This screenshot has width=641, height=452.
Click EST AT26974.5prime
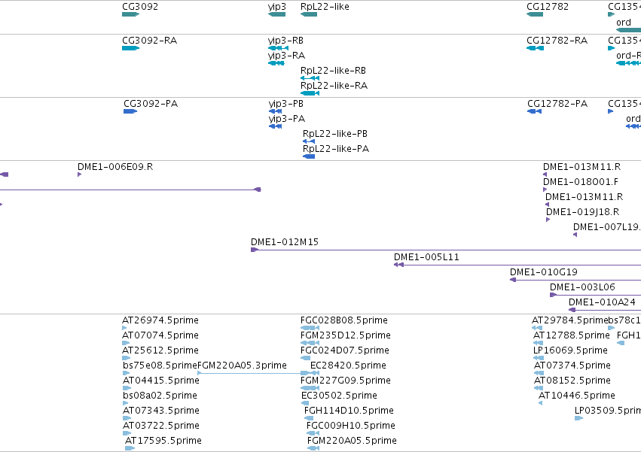(x=160, y=320)
